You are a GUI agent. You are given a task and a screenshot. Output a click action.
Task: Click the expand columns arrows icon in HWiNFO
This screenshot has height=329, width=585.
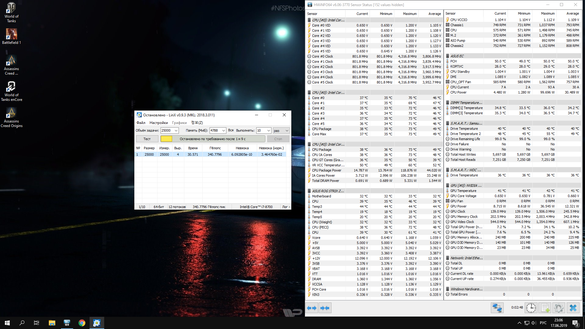pos(312,308)
